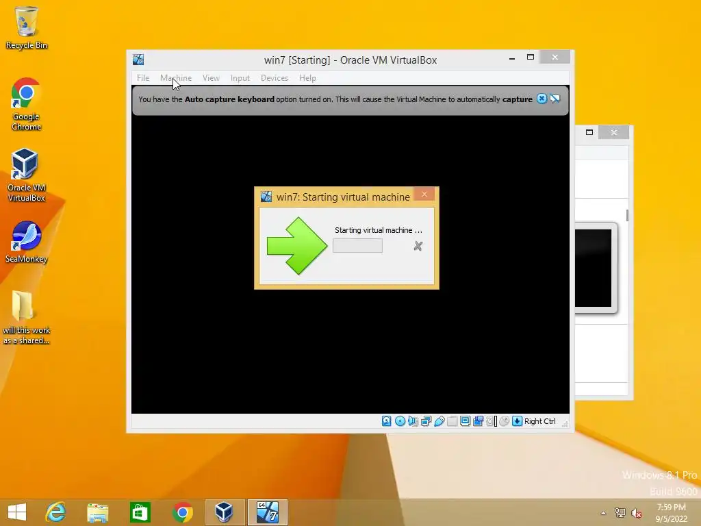Screen dimensions: 701x526
Task: Click the virtualization features V status icon
Action: point(492,421)
